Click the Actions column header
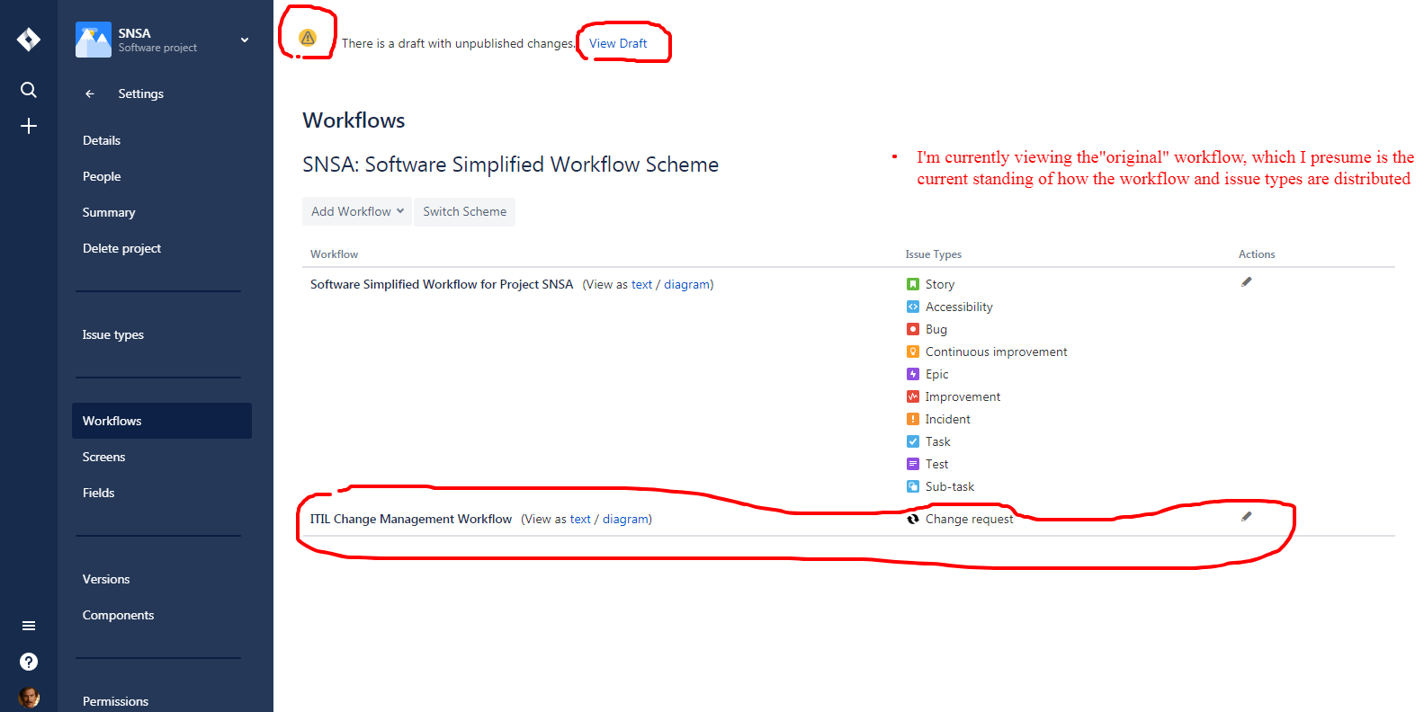1424x712 pixels. coord(1257,254)
